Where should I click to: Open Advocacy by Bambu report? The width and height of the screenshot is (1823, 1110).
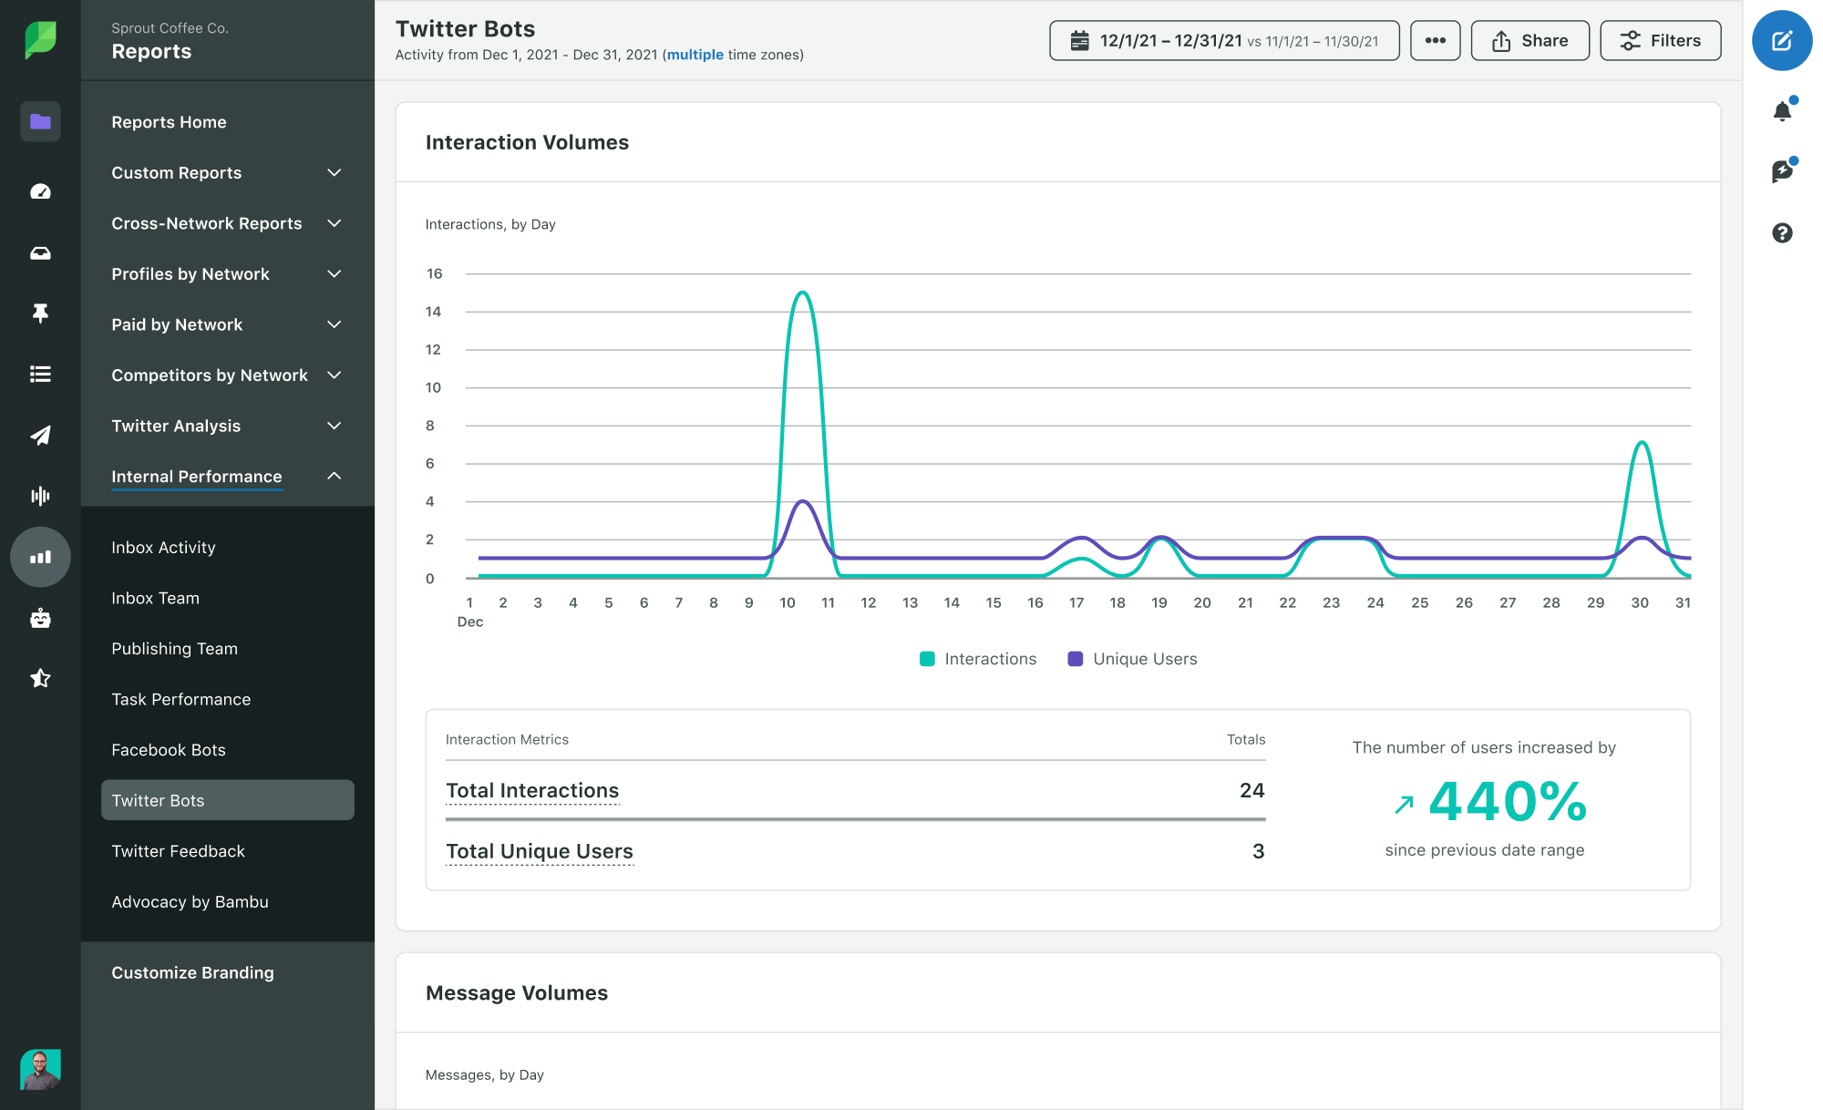coord(190,901)
